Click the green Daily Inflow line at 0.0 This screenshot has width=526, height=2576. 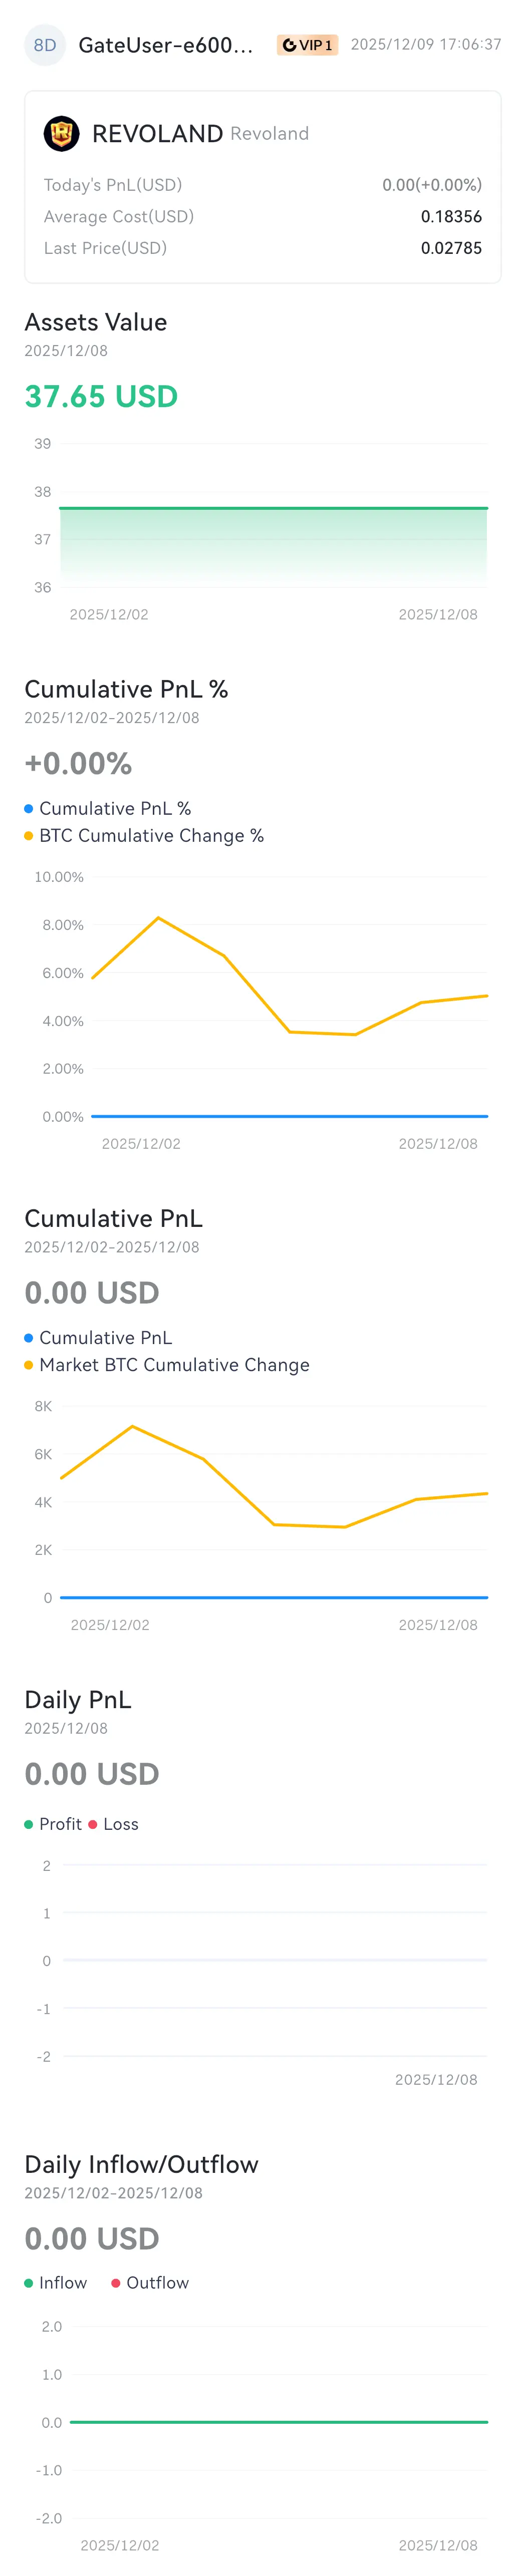[279, 2421]
